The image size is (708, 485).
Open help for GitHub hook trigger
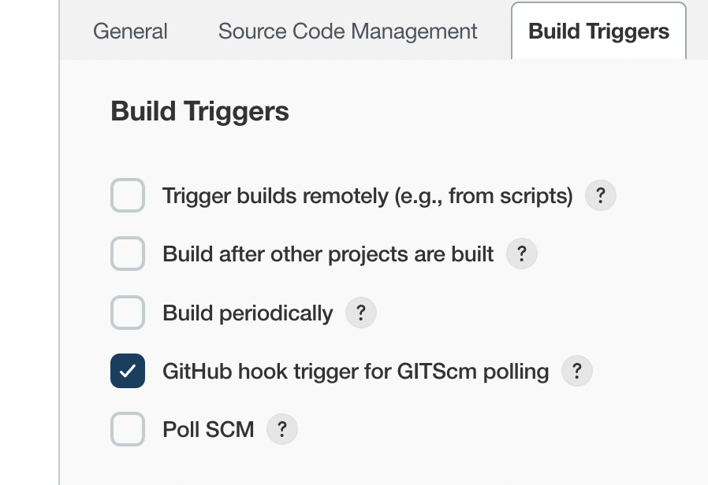point(576,371)
